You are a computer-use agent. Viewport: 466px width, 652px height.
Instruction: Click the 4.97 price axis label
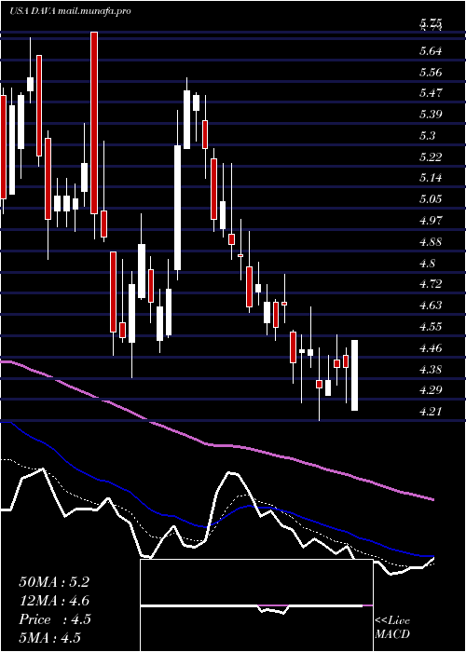(431, 221)
